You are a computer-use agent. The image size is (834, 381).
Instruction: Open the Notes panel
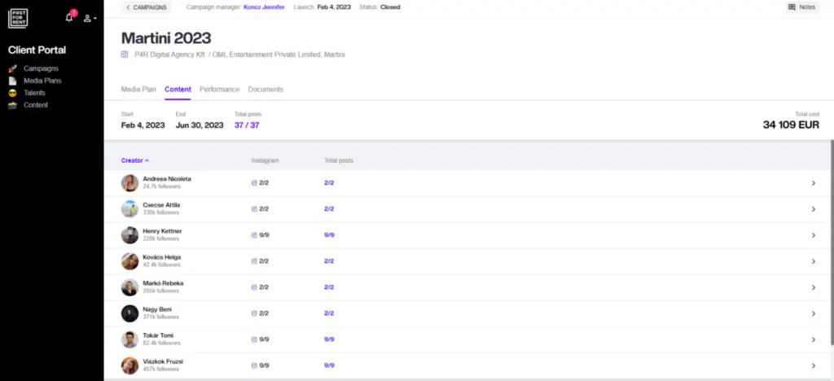pos(802,7)
